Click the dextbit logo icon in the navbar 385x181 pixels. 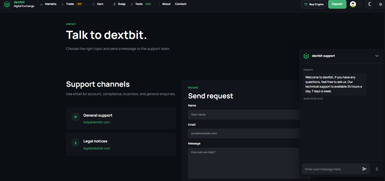(7, 4)
